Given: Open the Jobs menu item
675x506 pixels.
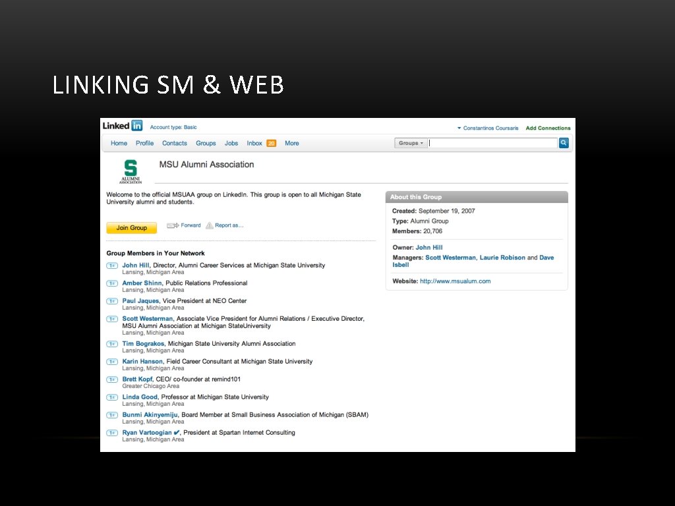Looking at the screenshot, I should pyautogui.click(x=231, y=143).
